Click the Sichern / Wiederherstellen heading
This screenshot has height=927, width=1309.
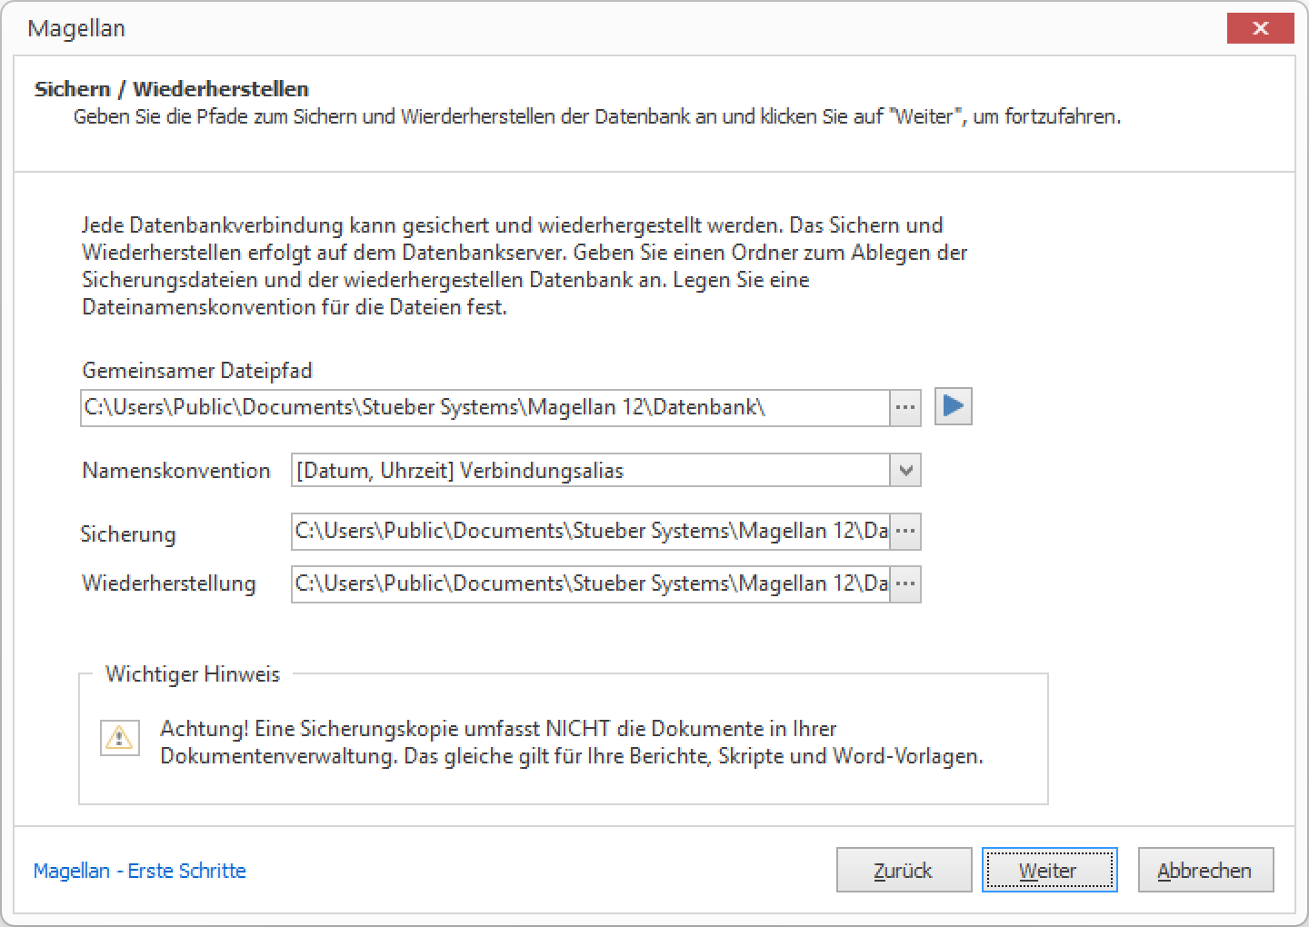coord(172,89)
